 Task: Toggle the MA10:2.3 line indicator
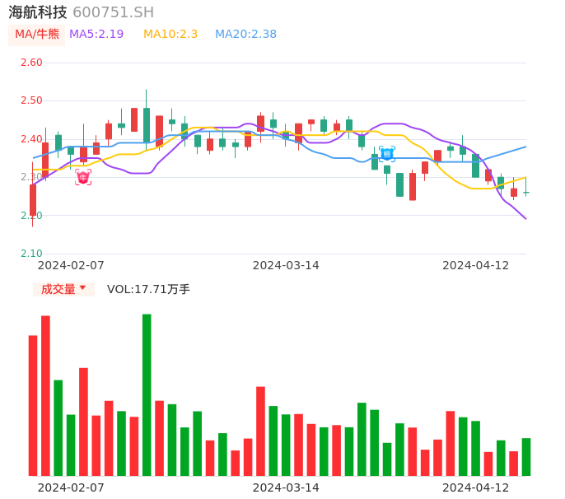pyautogui.click(x=170, y=35)
